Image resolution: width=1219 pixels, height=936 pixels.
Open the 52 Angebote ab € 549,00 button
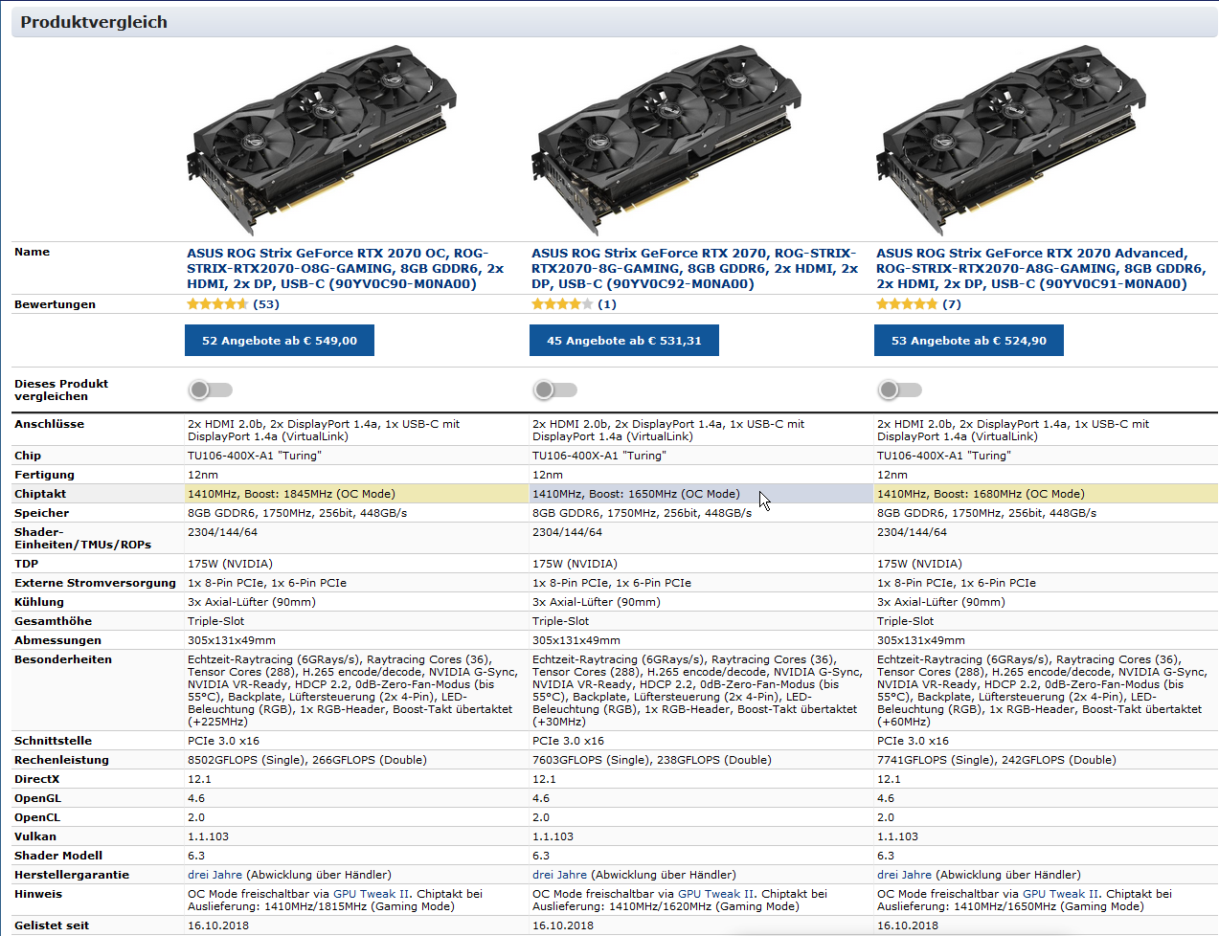click(x=280, y=341)
